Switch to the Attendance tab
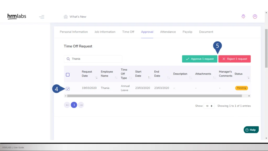The width and height of the screenshot is (268, 151). 168,32
